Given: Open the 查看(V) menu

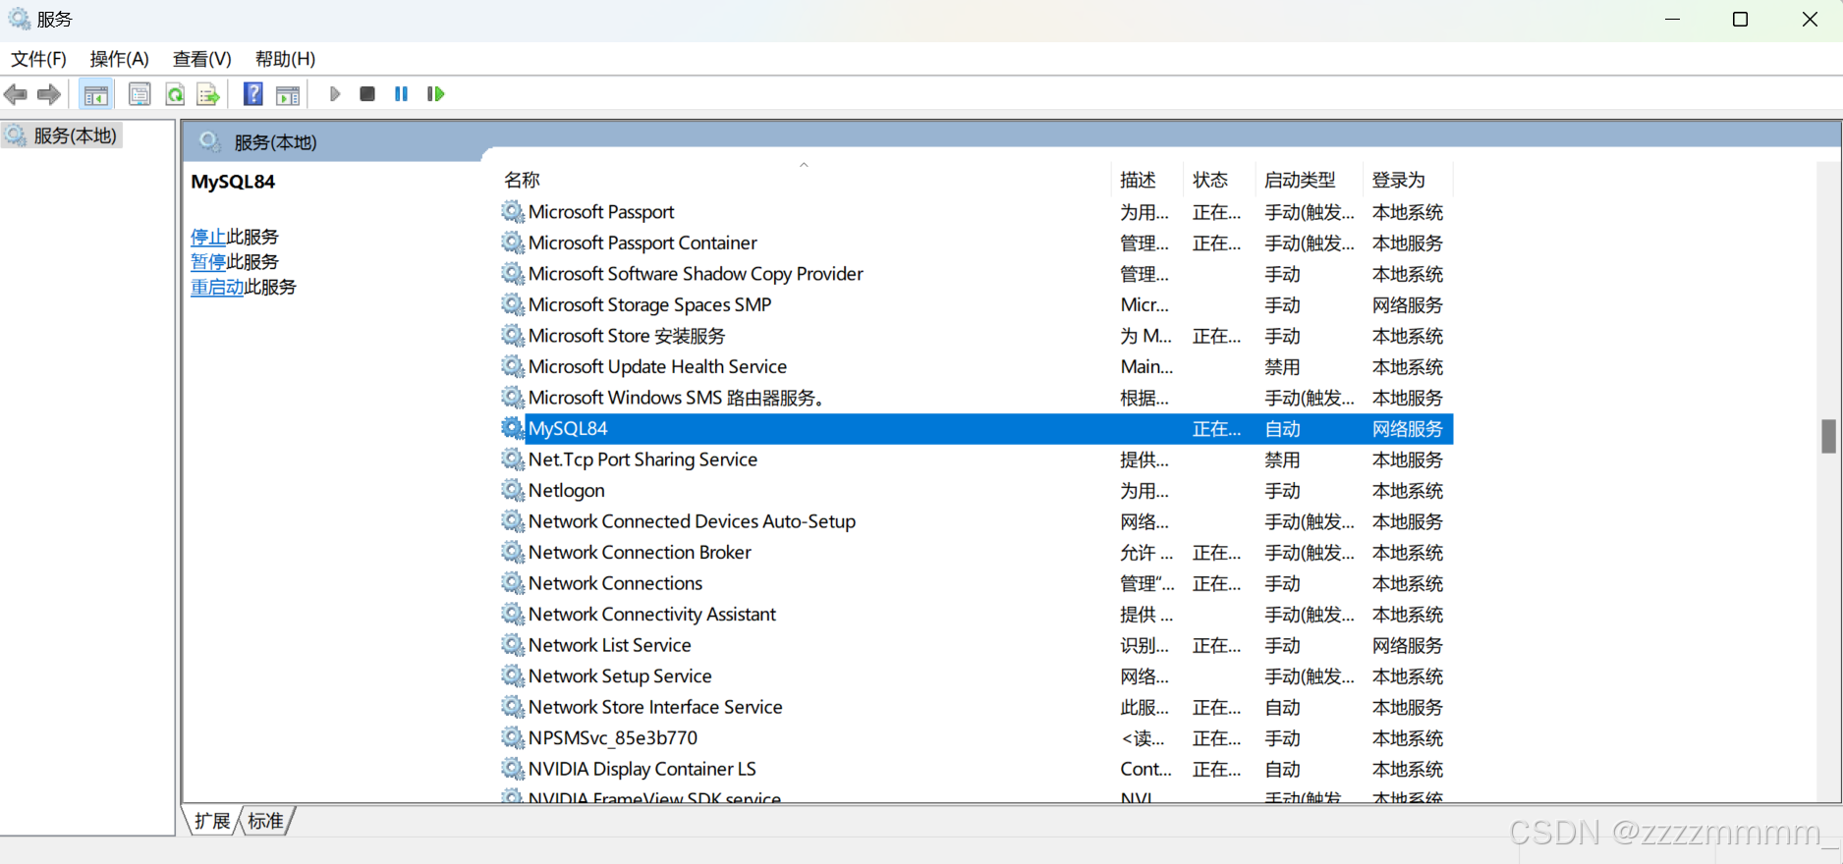Looking at the screenshot, I should (x=202, y=59).
